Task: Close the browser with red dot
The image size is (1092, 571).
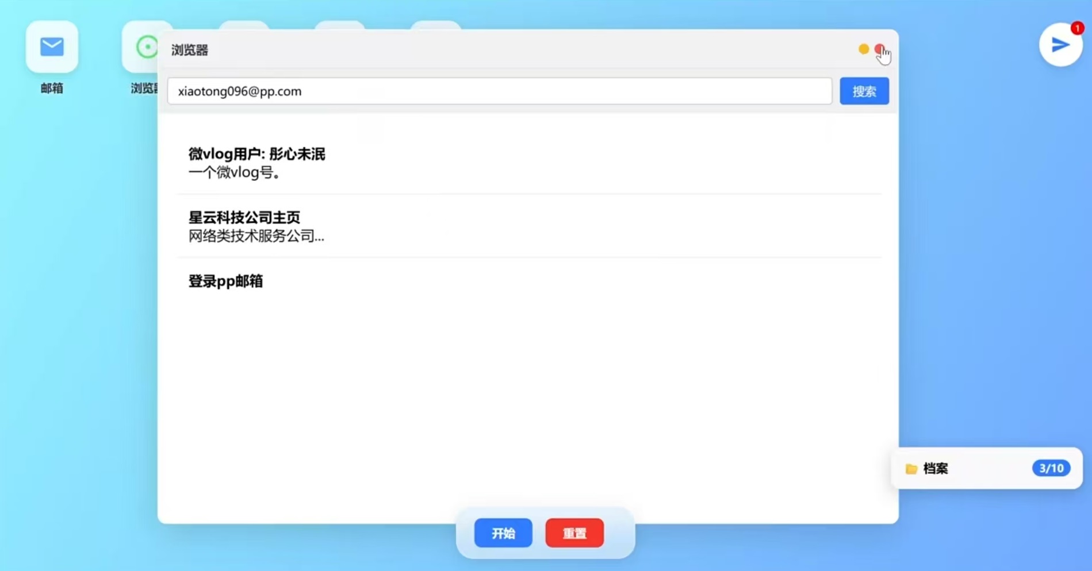Action: click(879, 49)
